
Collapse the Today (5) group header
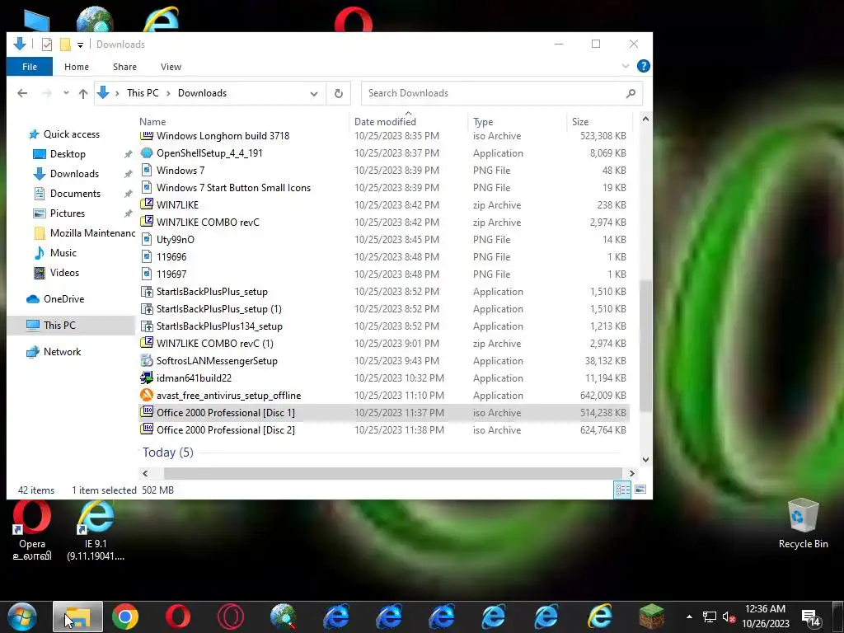[x=168, y=452]
